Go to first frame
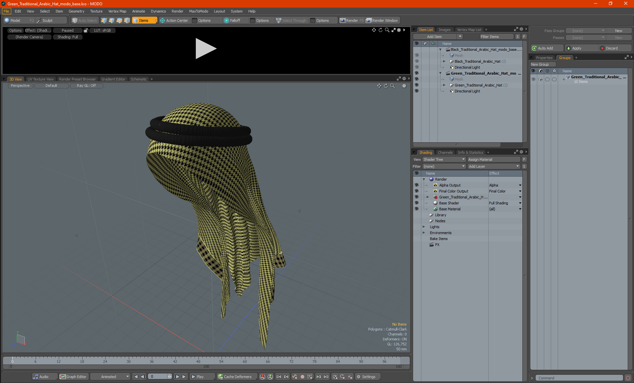This screenshot has height=383, width=634. click(135, 377)
